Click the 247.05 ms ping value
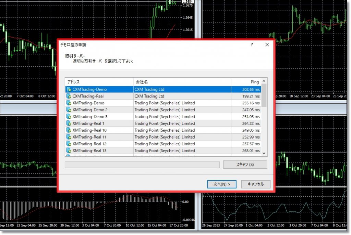The width and height of the screenshot is (351, 235). [x=251, y=110]
